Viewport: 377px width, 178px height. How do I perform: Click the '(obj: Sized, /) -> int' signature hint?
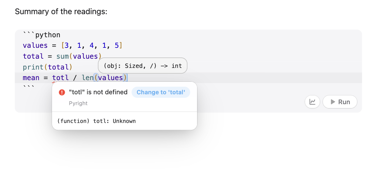(143, 66)
